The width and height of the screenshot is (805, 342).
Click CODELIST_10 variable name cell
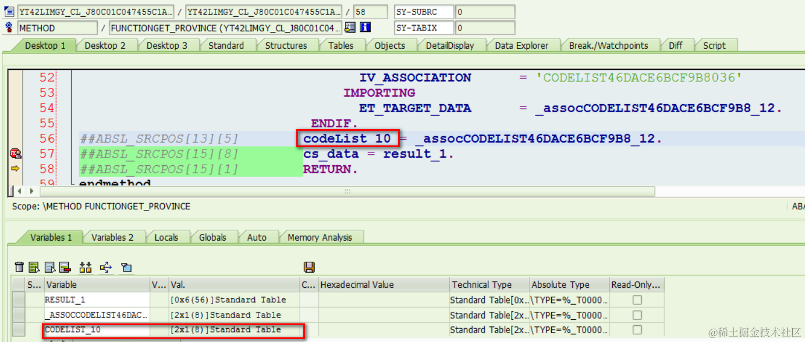point(97,329)
